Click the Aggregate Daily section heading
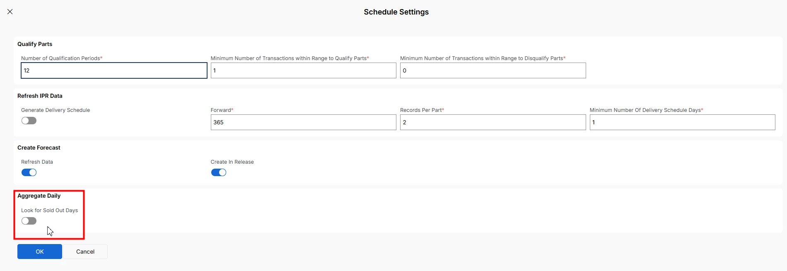Screen dimensions: 787x271 39,196
